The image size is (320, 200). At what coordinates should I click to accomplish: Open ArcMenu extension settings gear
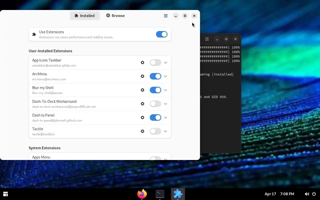pyautogui.click(x=142, y=76)
